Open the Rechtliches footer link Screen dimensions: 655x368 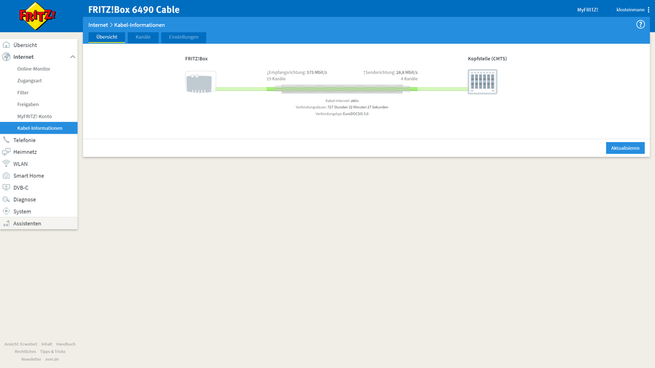(25, 352)
